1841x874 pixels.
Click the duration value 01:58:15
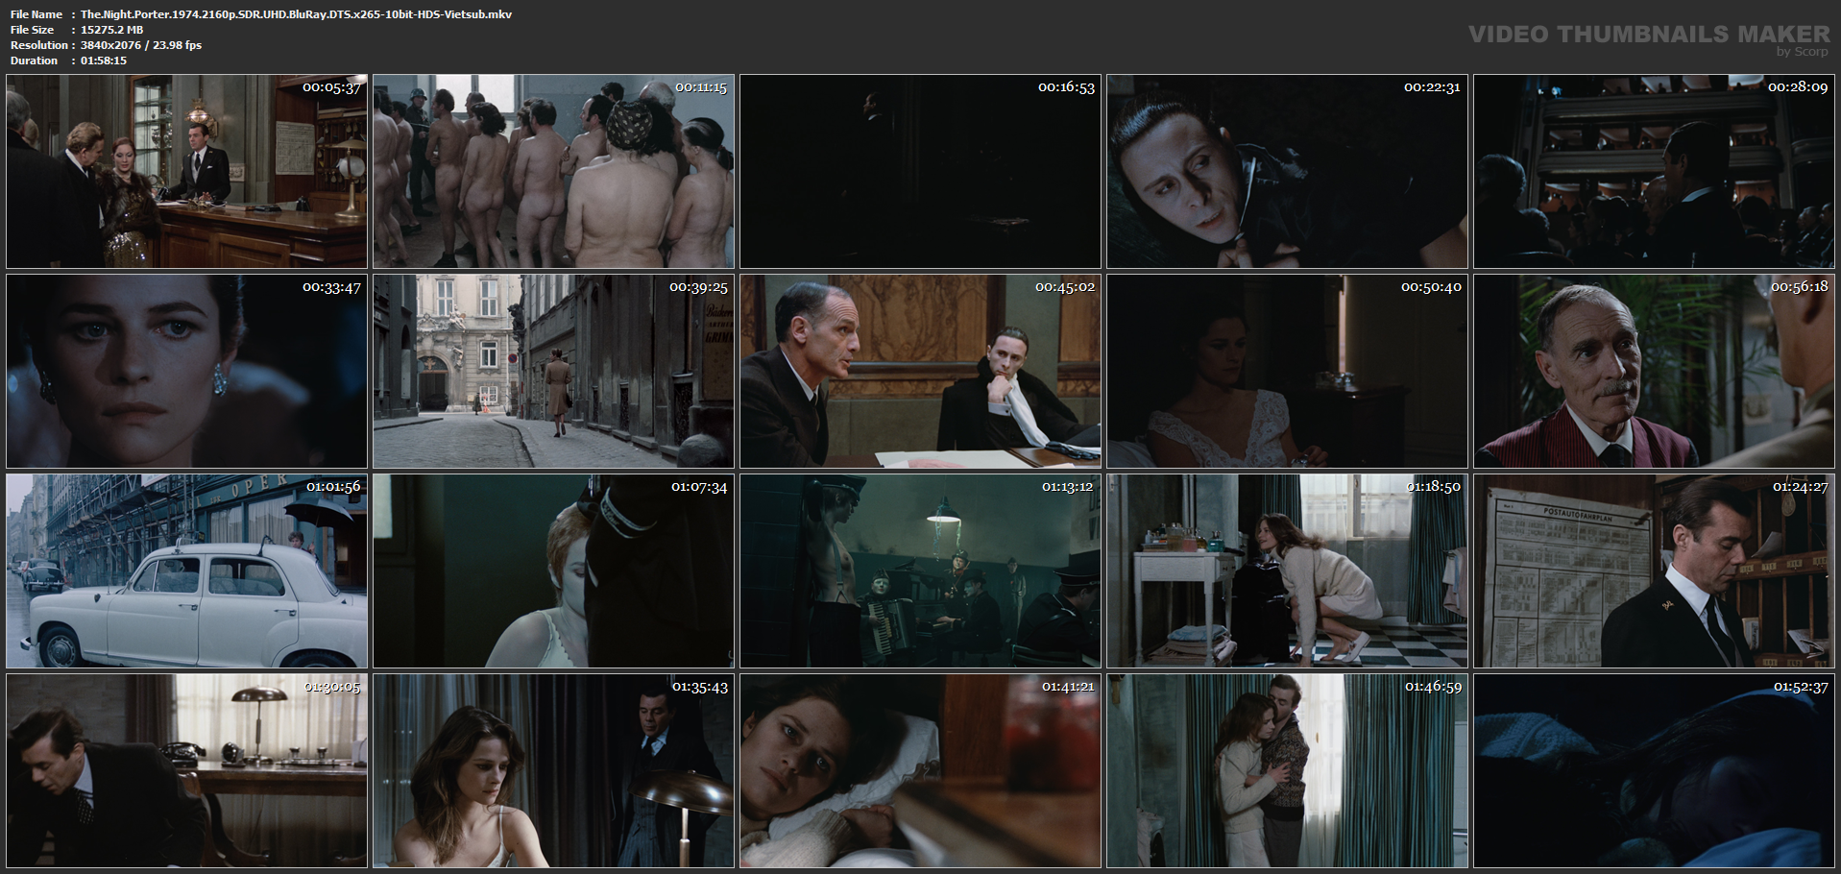104,61
